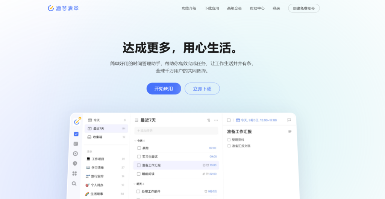The width and height of the screenshot is (385, 199).
Task: Click the 添加任务 input field
Action: click(176, 131)
